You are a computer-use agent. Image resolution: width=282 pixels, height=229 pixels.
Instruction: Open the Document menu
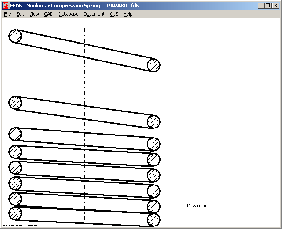[x=94, y=14]
